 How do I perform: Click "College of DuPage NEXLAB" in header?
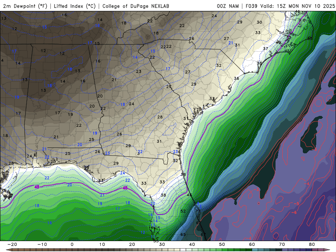136,6
